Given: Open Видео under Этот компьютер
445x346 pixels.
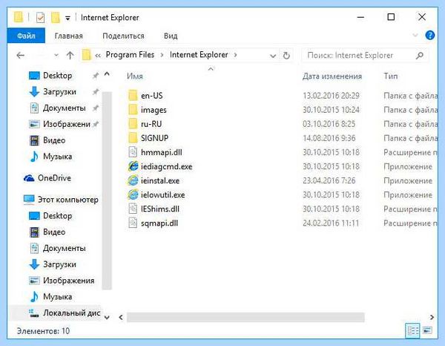Looking at the screenshot, I should click(54, 232).
